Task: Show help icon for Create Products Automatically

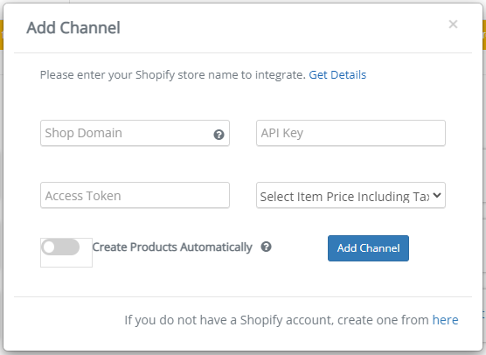Action: click(x=266, y=247)
